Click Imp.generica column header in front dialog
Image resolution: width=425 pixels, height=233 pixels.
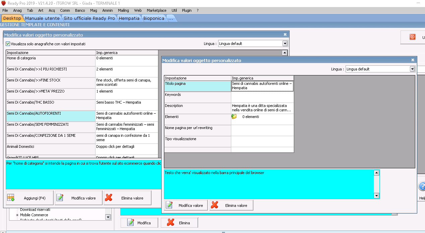(x=262, y=78)
